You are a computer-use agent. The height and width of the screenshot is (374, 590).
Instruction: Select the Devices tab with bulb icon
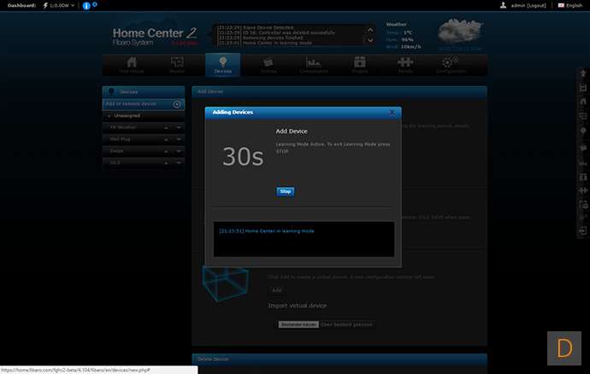pyautogui.click(x=222, y=65)
